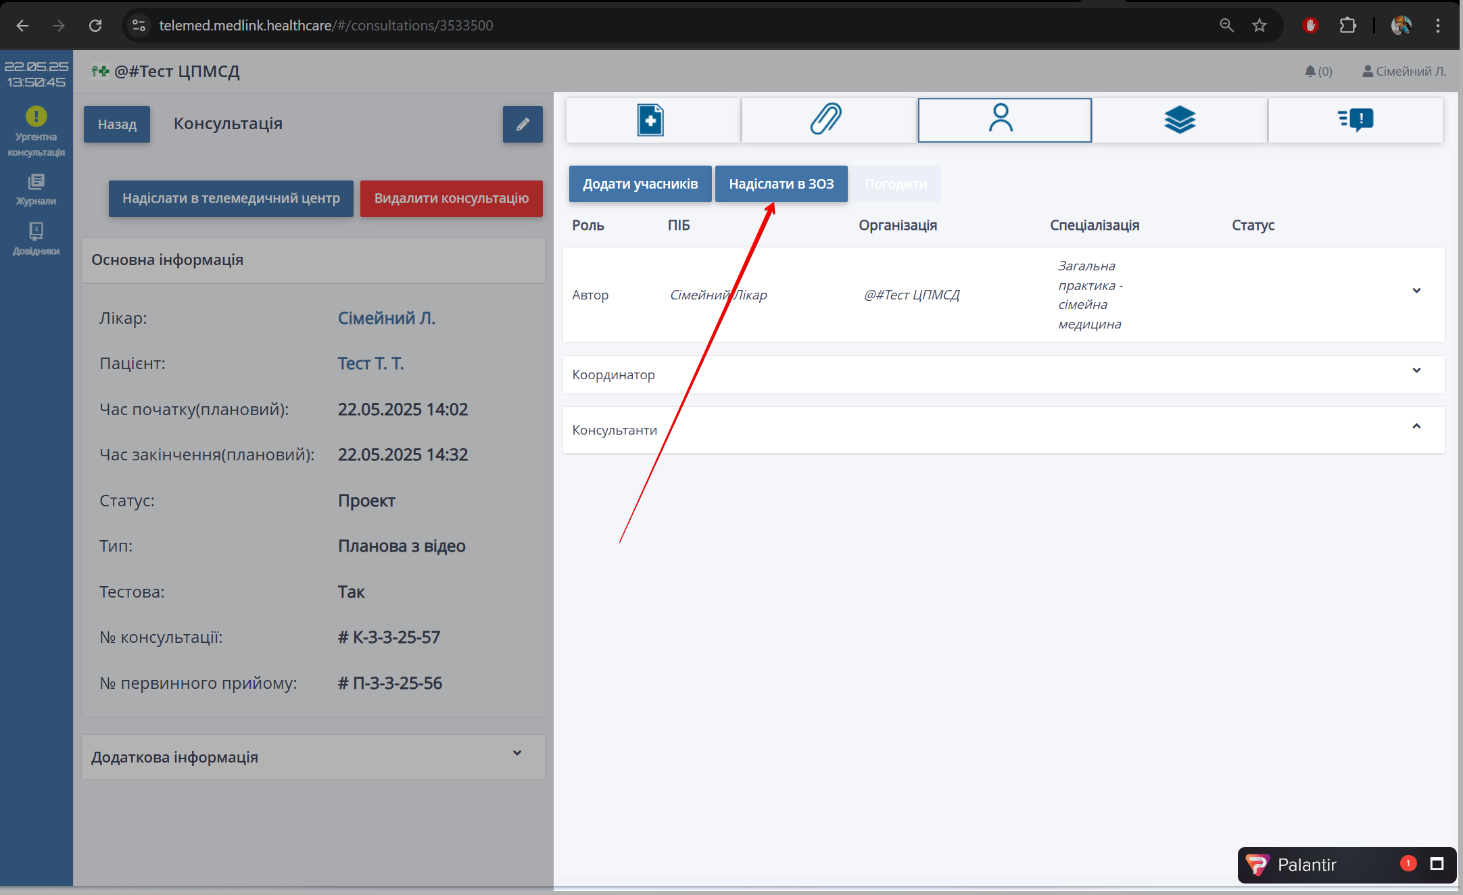
Task: Open patient link Тест Т. Т.
Action: pos(370,364)
